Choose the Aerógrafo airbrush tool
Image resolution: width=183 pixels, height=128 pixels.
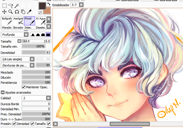(x=18, y=21)
